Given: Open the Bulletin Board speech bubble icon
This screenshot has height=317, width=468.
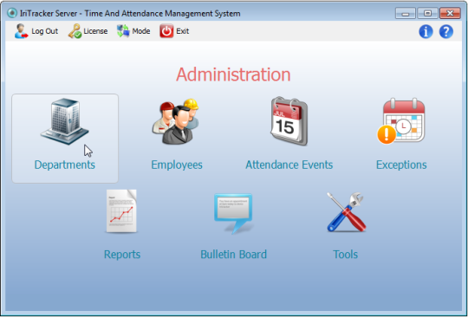Looking at the screenshot, I should [233, 213].
